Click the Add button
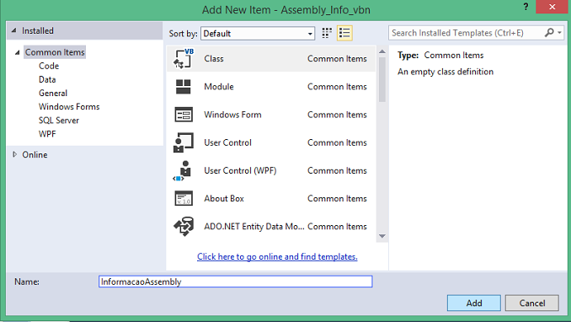 pyautogui.click(x=474, y=303)
